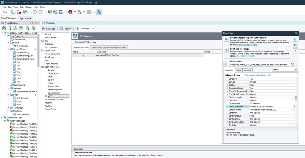Image resolution: width=305 pixels, height=158 pixels.
Task: Click the red Record test icon
Action: [x=71, y=12]
